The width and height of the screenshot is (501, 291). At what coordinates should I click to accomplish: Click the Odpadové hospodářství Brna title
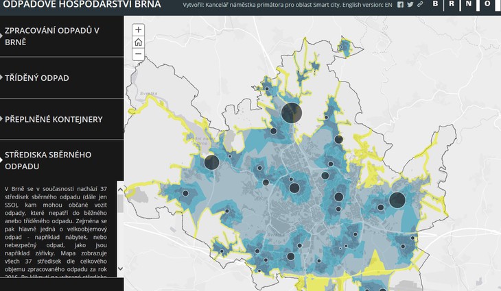click(x=81, y=5)
